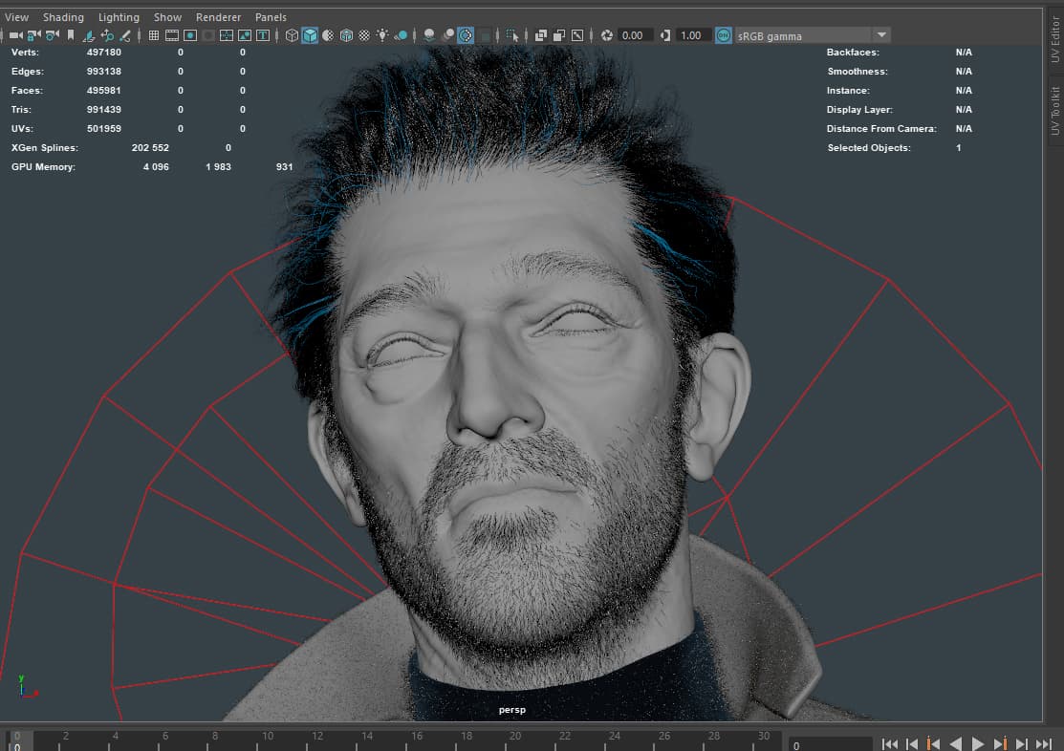1064x751 pixels.
Task: Click the Distance From Camera label
Action: click(x=881, y=128)
